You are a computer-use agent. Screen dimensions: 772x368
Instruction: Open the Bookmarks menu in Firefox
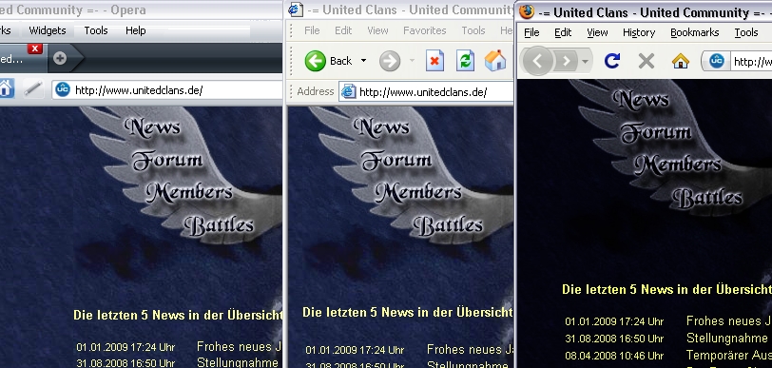695,32
